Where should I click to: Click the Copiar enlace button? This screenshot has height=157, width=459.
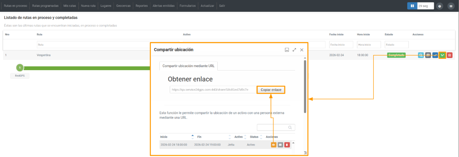pos(271,89)
